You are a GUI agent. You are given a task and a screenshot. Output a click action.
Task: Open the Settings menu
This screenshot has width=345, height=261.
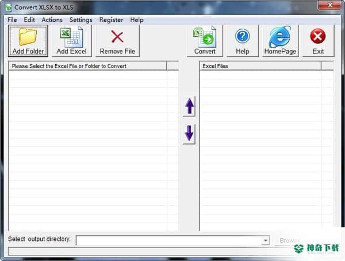[x=81, y=20]
